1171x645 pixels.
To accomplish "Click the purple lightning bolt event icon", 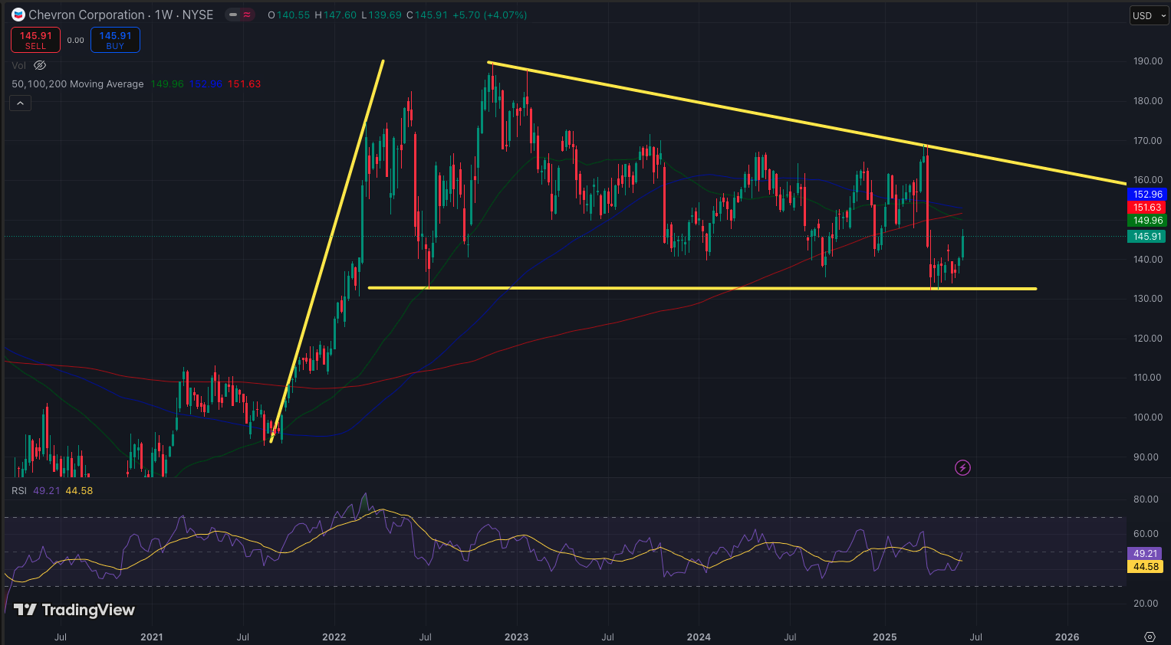I will point(962,467).
